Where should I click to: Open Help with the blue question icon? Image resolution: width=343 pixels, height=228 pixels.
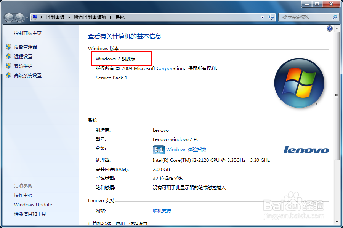(x=329, y=28)
